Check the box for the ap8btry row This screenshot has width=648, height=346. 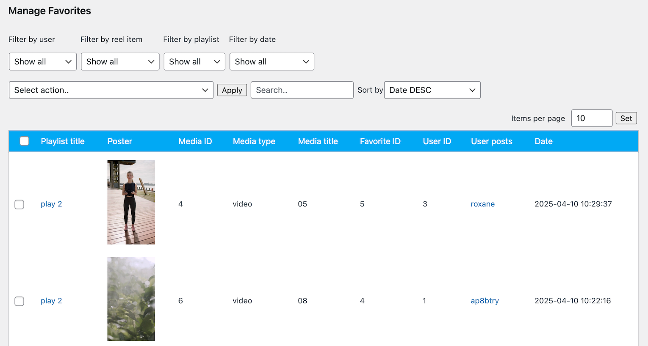19,301
